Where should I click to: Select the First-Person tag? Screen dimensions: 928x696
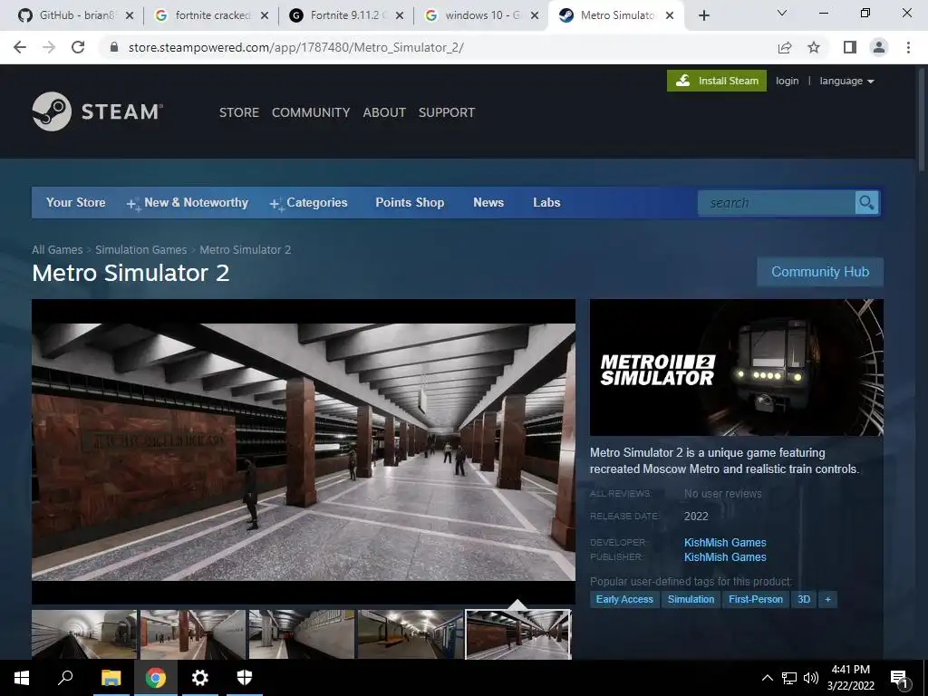pos(756,600)
